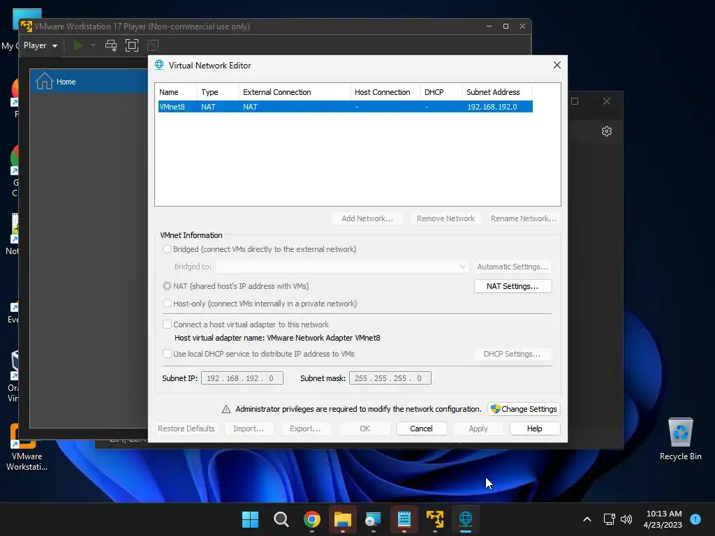This screenshot has width=715, height=536.
Task: Click Restore Defaults button
Action: click(186, 429)
